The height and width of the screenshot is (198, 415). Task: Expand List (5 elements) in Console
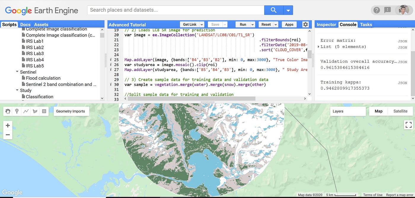[x=319, y=47]
